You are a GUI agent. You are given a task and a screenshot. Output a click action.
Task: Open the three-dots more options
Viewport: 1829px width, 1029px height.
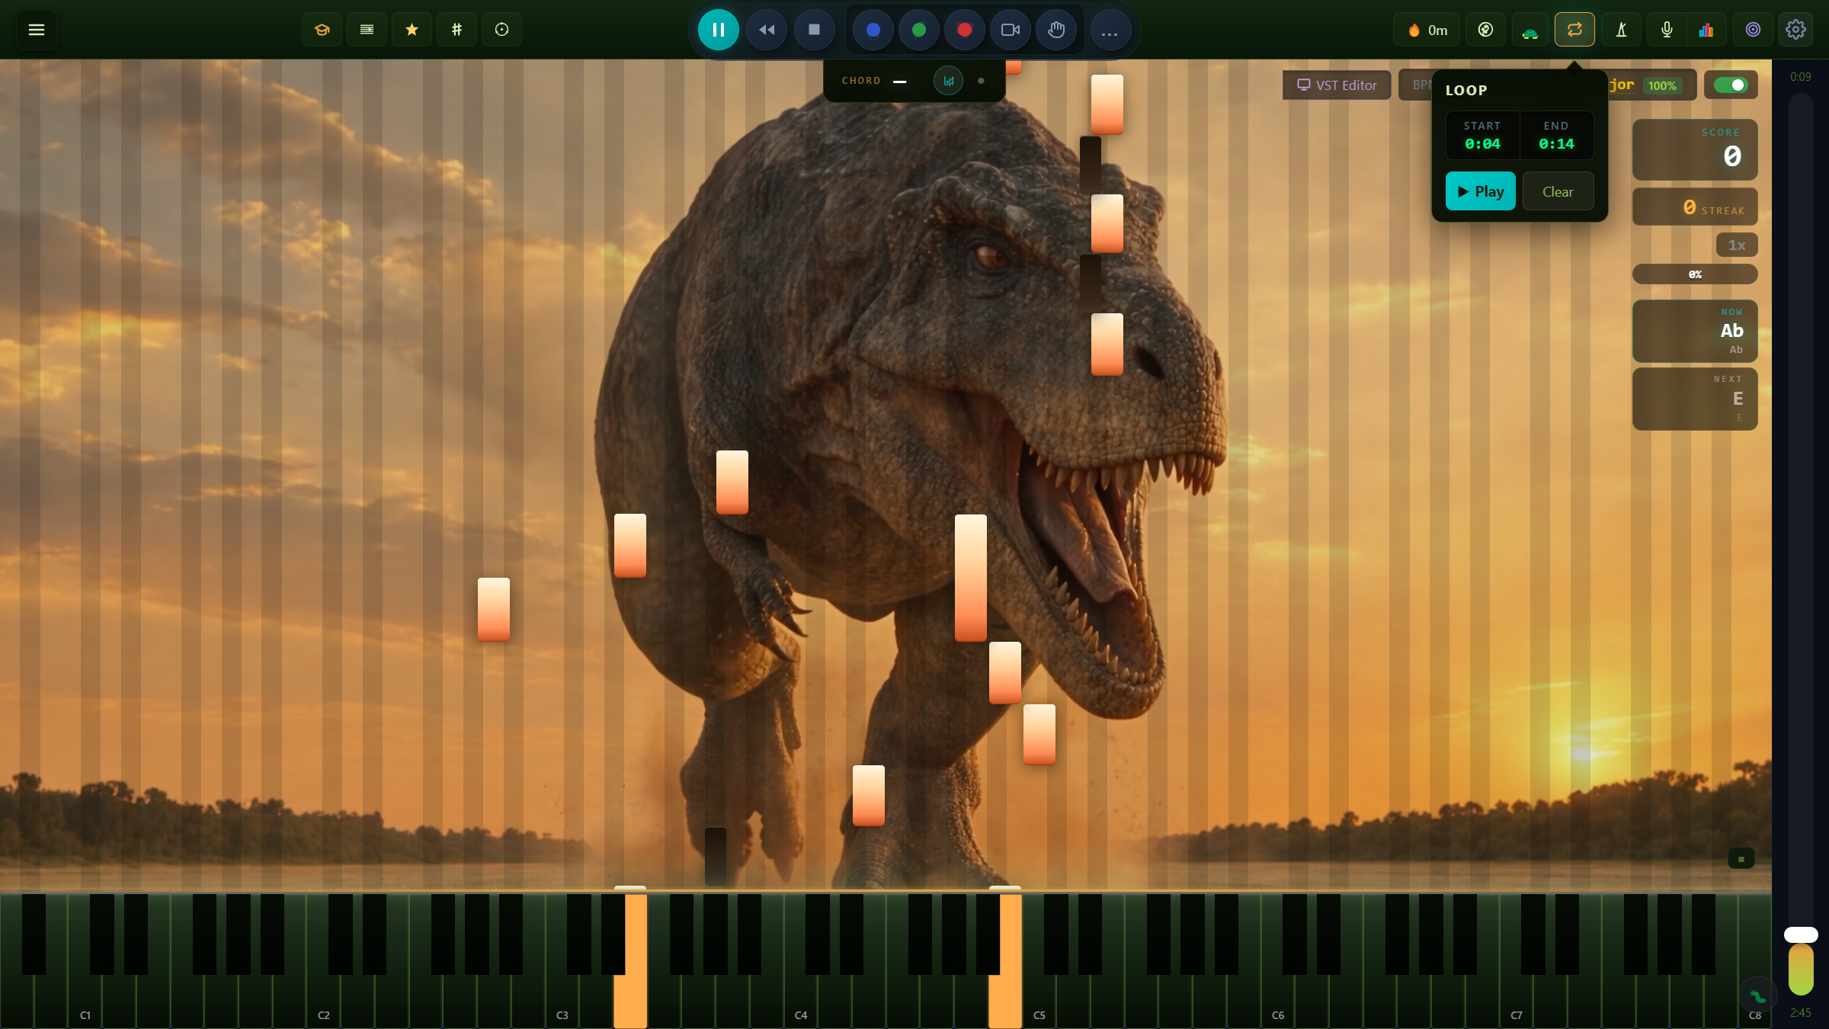coord(1110,30)
